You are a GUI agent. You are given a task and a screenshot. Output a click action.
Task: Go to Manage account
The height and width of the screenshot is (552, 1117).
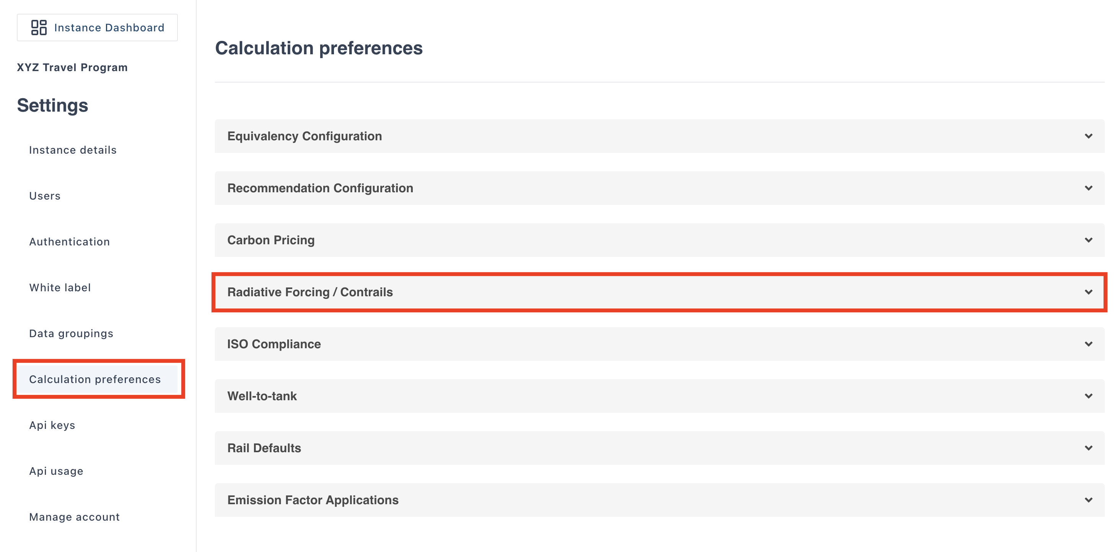coord(74,517)
